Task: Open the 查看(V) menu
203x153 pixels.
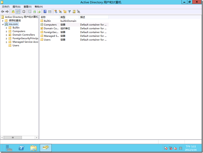Action: click(27, 7)
